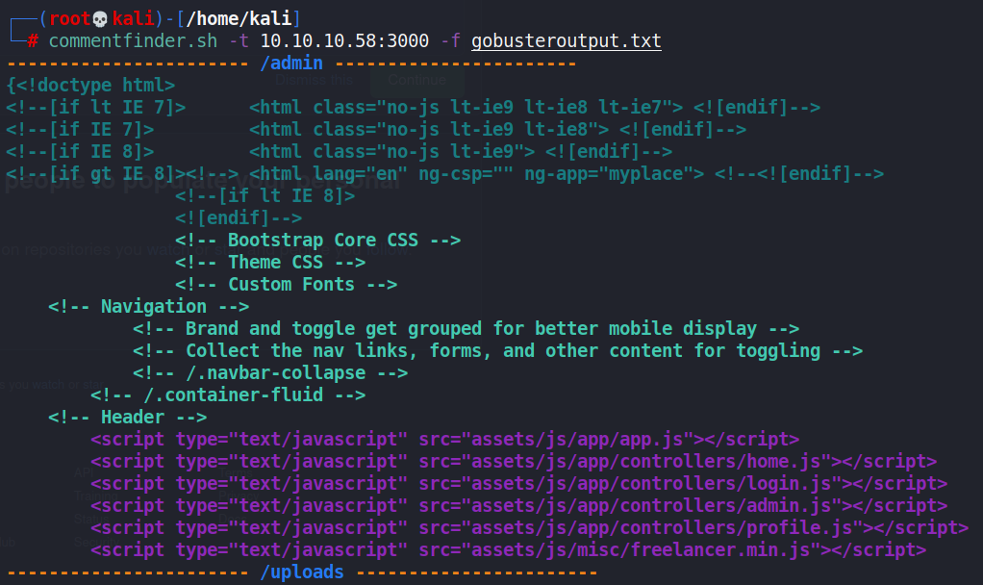Click the 'Navigation' comment
Image resolution: width=983 pixels, height=585 pixels.
(x=148, y=307)
